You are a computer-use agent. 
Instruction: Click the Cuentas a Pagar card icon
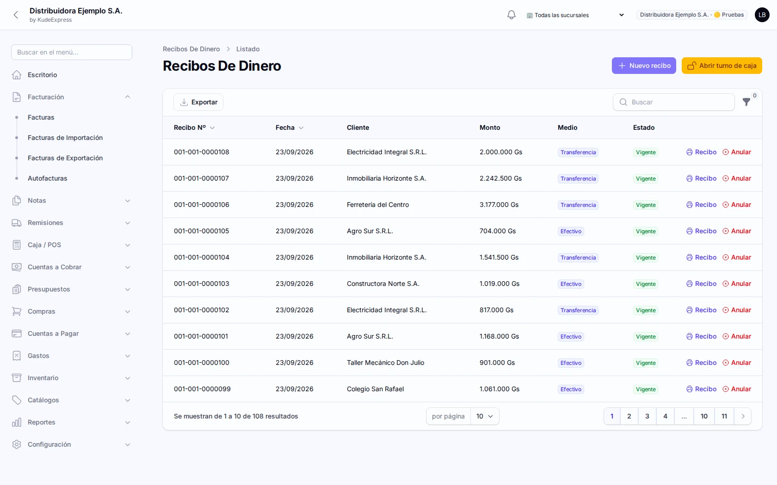17,333
